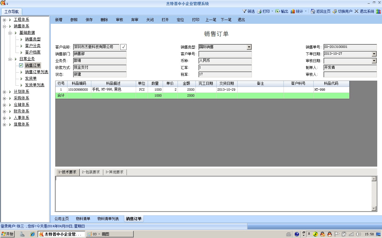382x238 pixels.
Task: Click the 客户单号 input field
Action: pos(225,54)
